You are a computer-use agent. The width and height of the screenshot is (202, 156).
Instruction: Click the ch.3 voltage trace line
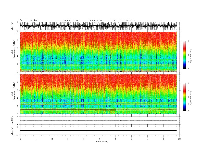tap(98, 120)
